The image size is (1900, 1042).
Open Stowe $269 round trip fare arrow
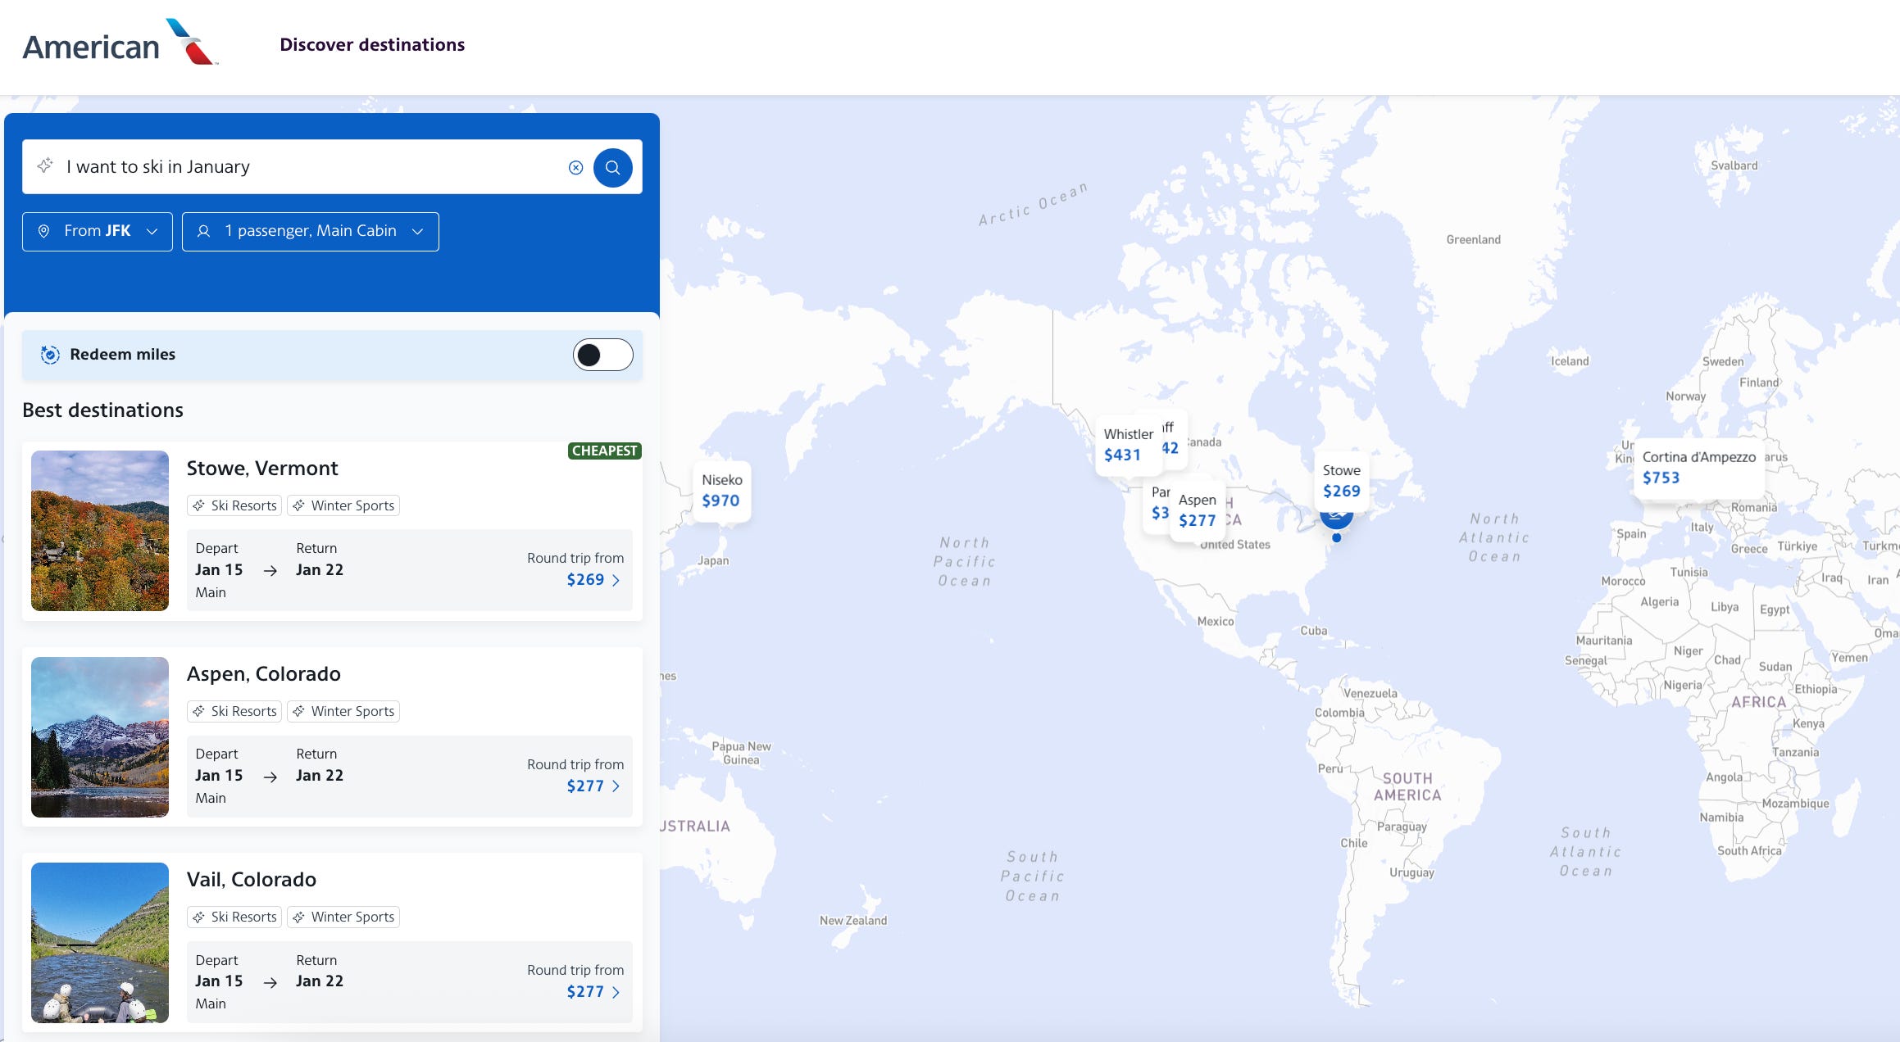pyautogui.click(x=616, y=580)
